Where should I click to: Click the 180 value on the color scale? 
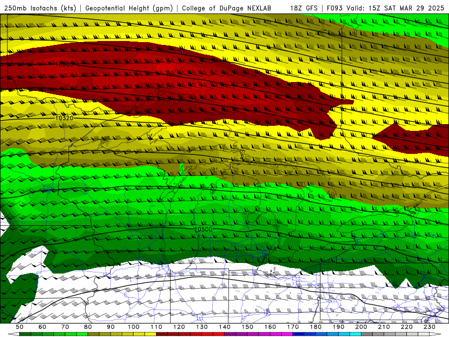[x=316, y=327]
